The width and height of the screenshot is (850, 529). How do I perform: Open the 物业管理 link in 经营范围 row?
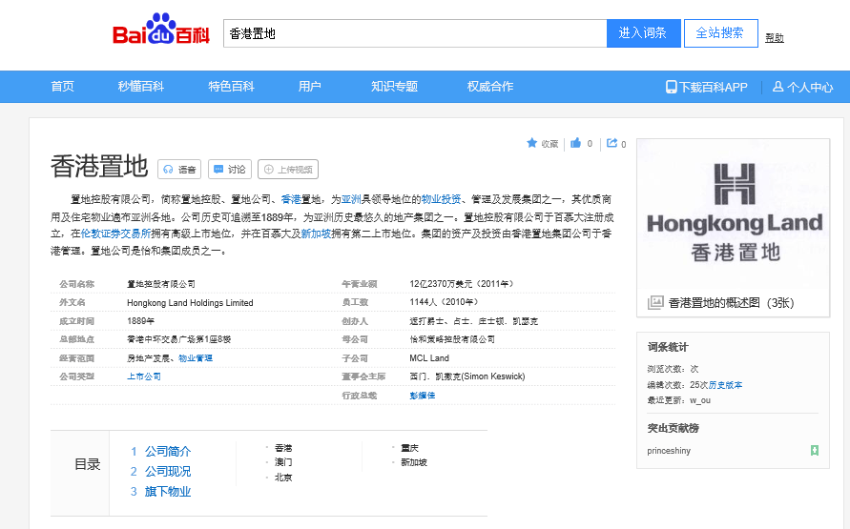click(196, 357)
